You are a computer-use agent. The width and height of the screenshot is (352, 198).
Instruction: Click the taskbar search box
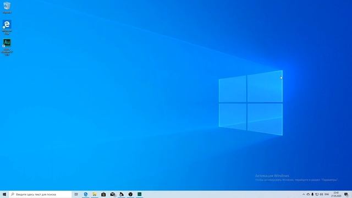click(40, 194)
